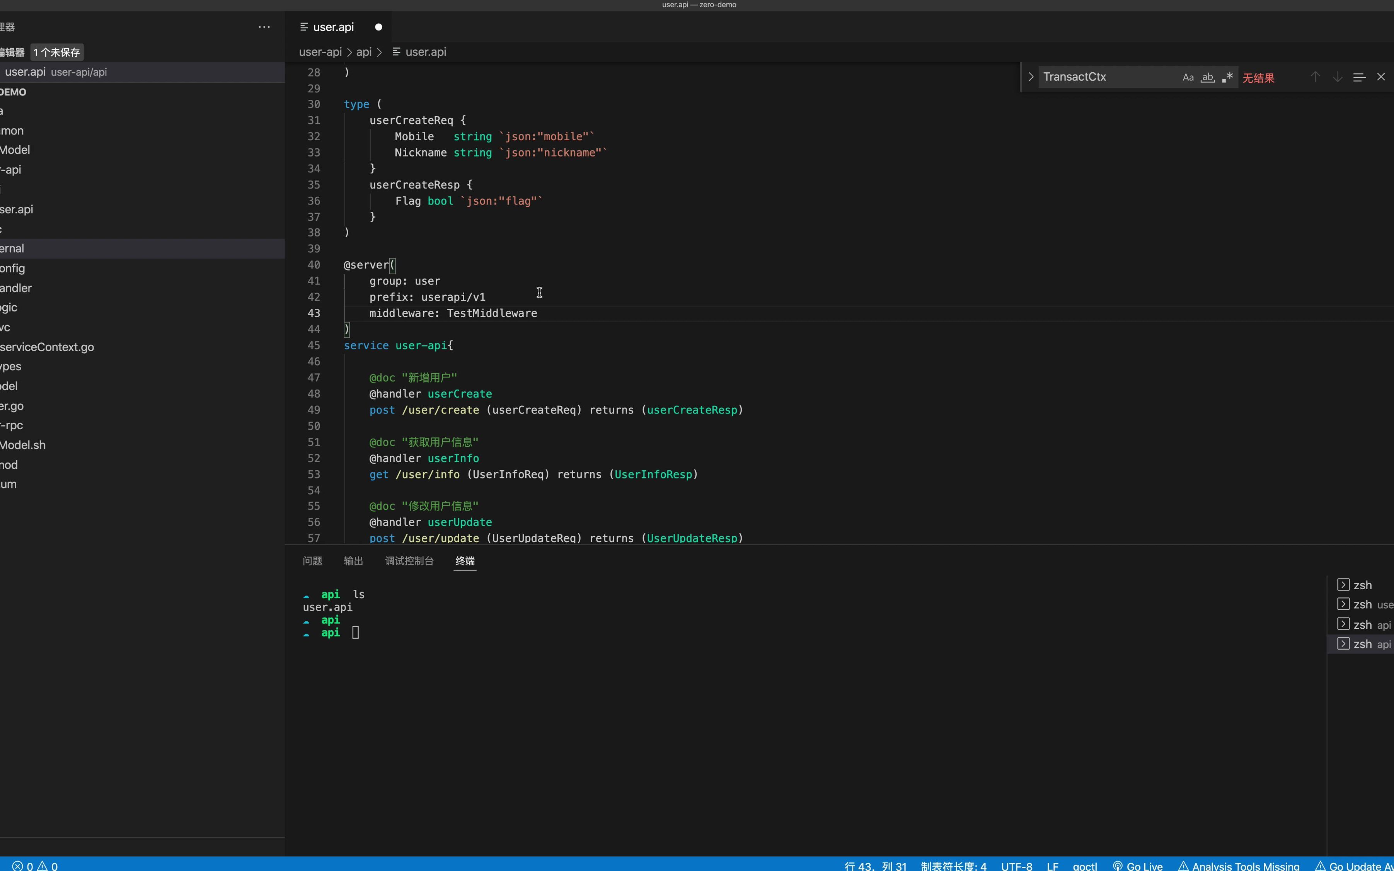The width and height of the screenshot is (1394, 871).
Task: Go to previous match arrow
Action: pyautogui.click(x=1315, y=77)
